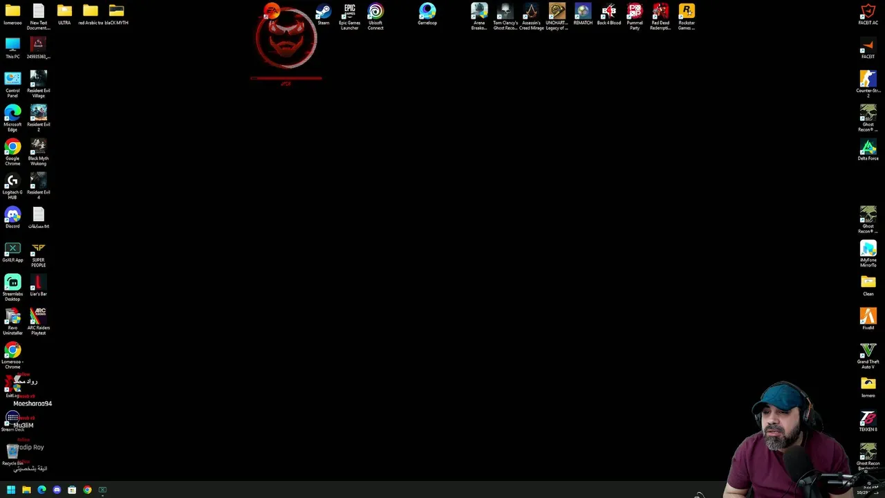Open Google Chrome from the taskbar
This screenshot has height=498, width=885.
[x=87, y=490]
